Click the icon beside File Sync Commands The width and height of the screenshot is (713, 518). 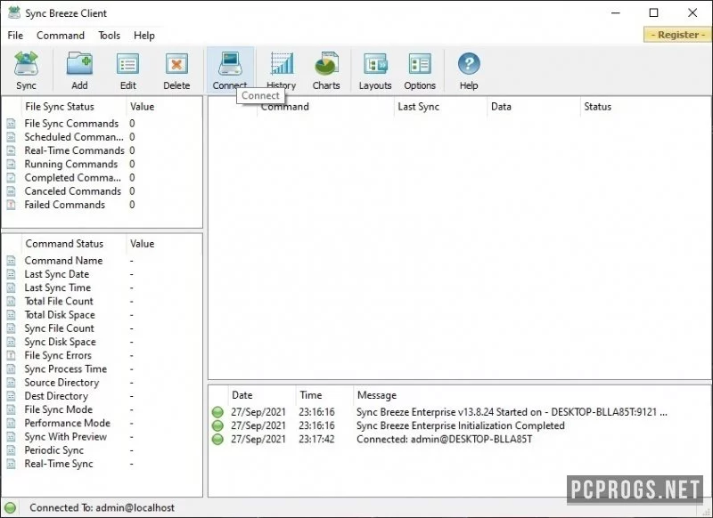pyautogui.click(x=12, y=124)
